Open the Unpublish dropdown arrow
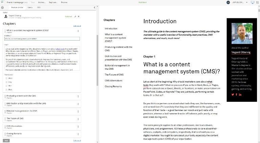This screenshot has width=260, height=143. (247, 2)
